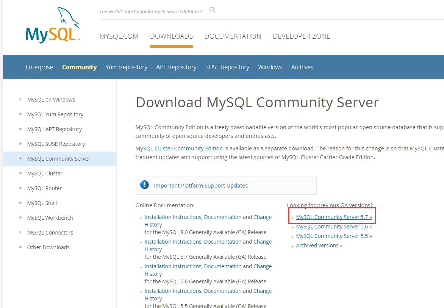
Task: Expand the MySQL on Windows arrow
Action: pos(20,99)
